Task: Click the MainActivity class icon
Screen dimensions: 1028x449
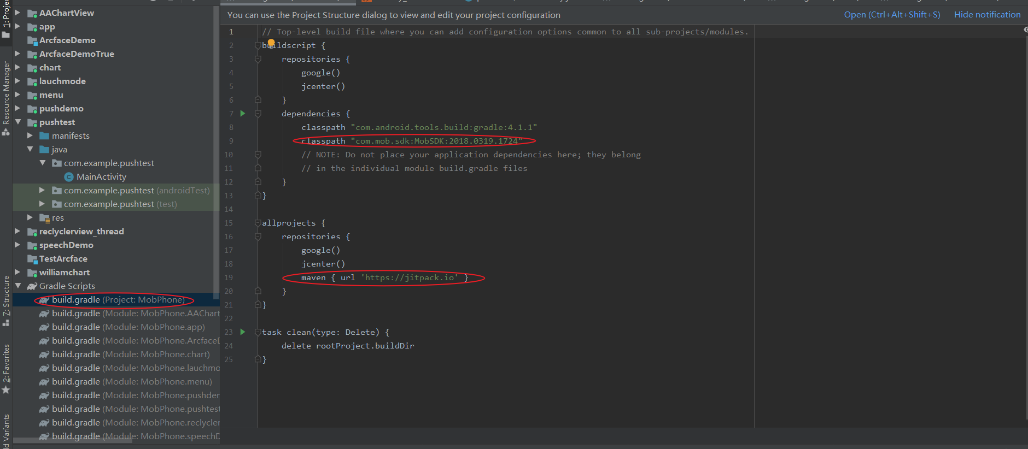Action: (x=69, y=176)
